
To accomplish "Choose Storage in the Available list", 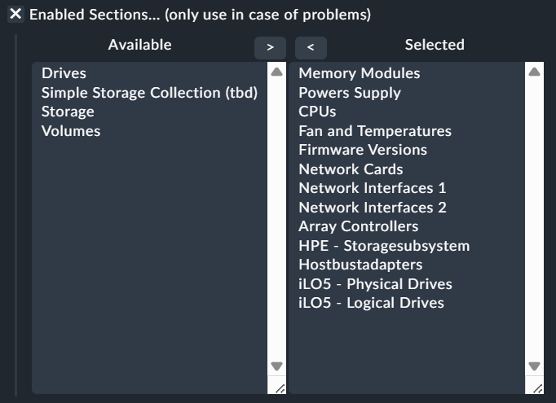I will point(68,112).
